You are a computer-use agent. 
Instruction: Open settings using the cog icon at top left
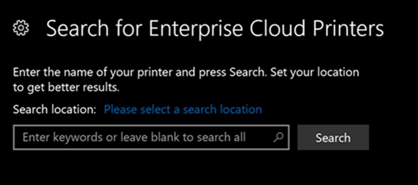tap(21, 29)
